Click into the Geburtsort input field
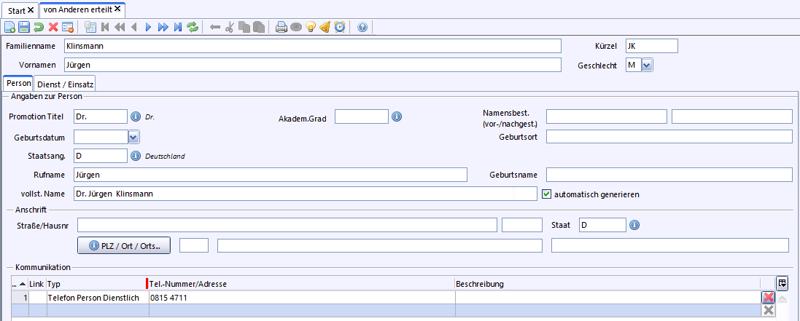800x321 pixels. pyautogui.click(x=669, y=136)
